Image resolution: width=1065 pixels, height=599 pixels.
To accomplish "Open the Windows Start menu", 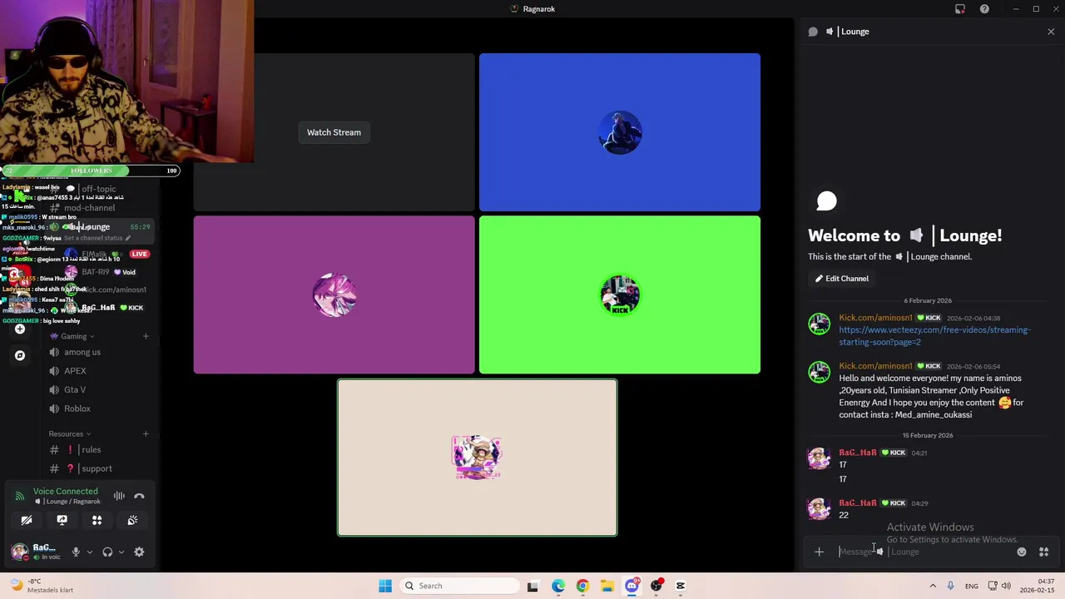I will [x=385, y=586].
